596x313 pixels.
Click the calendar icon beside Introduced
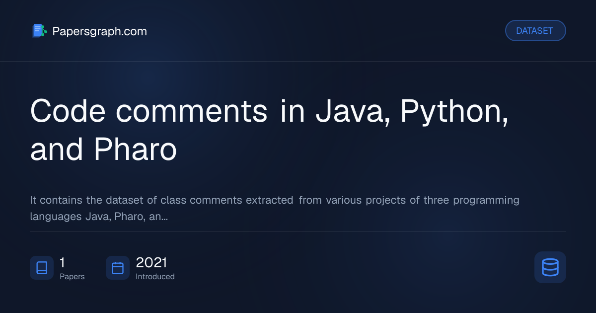pos(118,268)
